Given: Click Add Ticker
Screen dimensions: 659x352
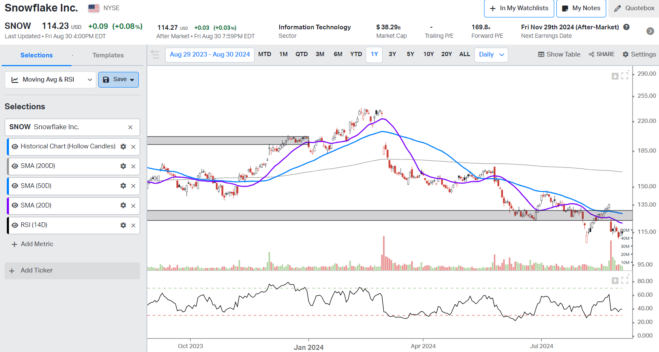Looking at the screenshot, I should 72,271.
